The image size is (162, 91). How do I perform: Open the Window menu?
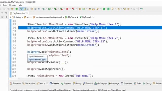pos(12,5)
